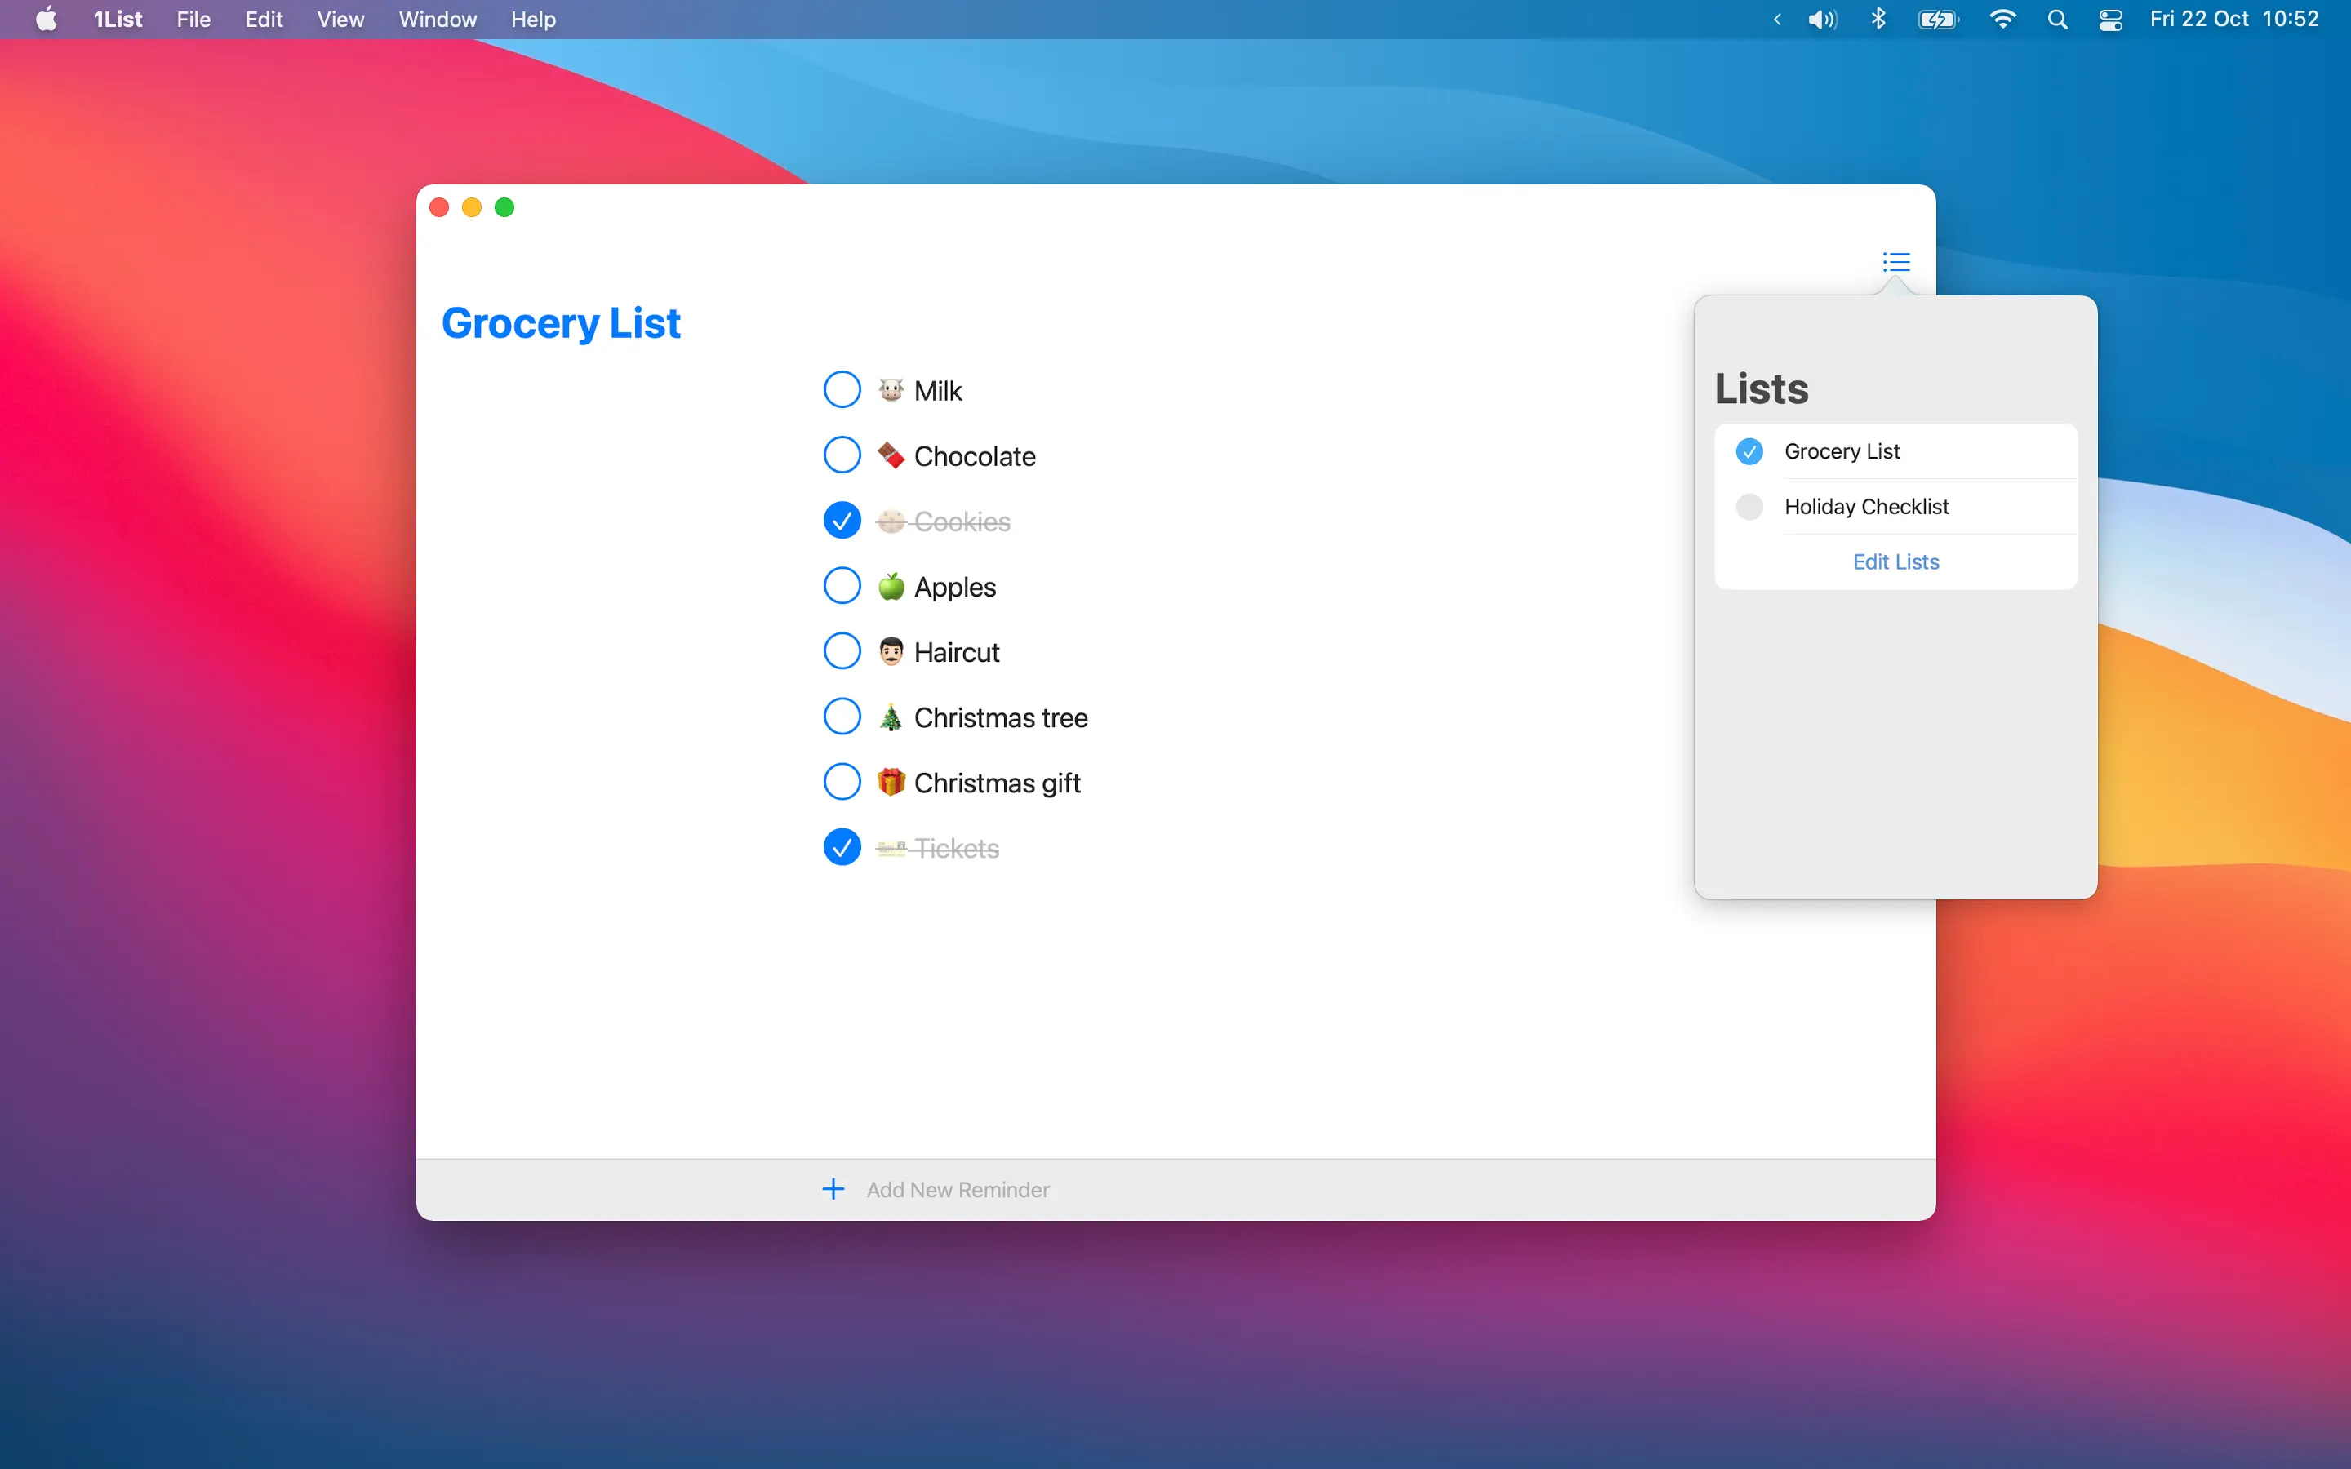The image size is (2351, 1469).
Task: Click the Edit Lists link
Action: point(1895,561)
